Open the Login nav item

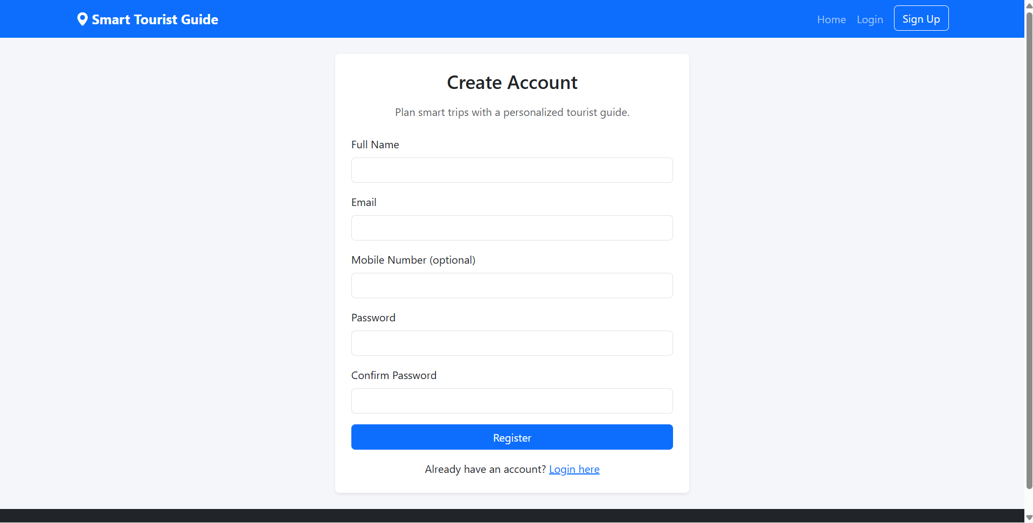tap(870, 19)
